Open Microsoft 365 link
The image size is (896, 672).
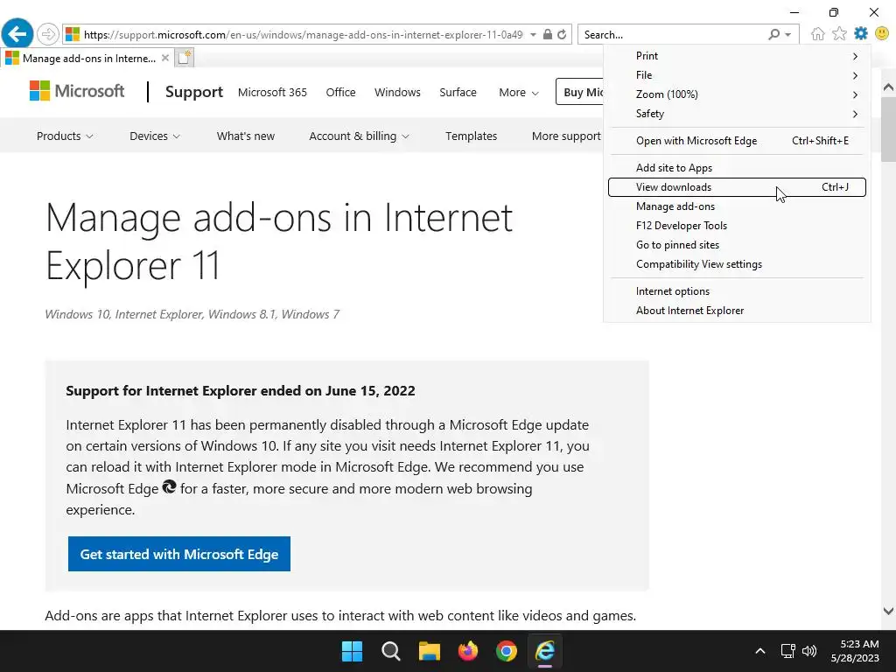click(x=272, y=92)
